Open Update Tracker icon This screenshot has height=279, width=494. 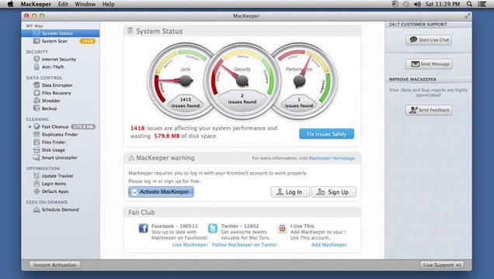coord(37,176)
